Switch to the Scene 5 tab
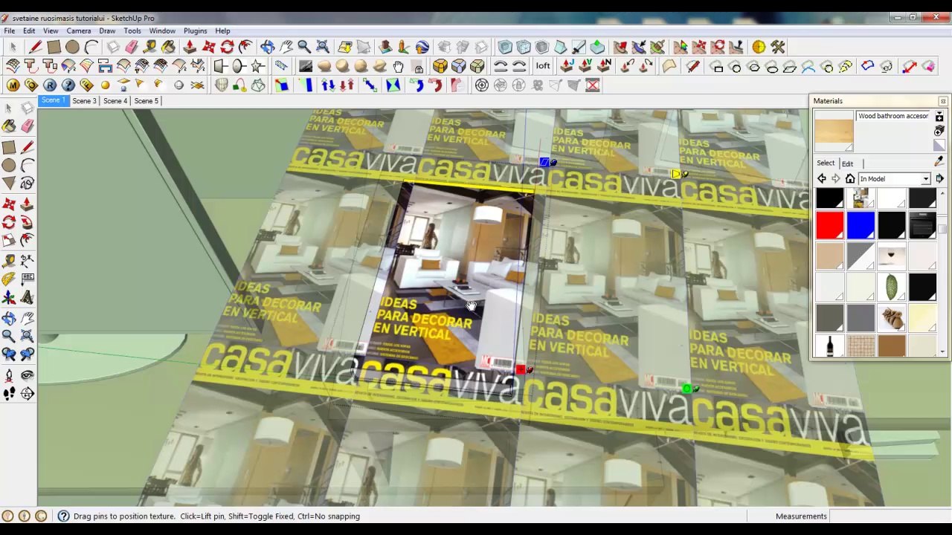 tap(147, 101)
